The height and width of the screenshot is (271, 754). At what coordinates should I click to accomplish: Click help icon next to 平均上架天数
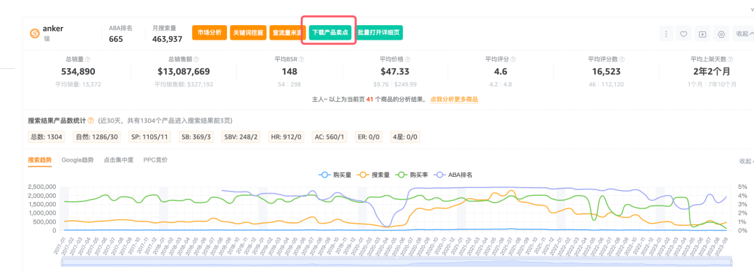click(730, 59)
